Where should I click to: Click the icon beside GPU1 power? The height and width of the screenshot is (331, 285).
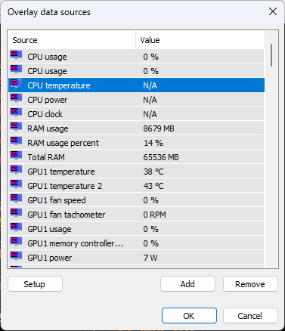(x=16, y=256)
